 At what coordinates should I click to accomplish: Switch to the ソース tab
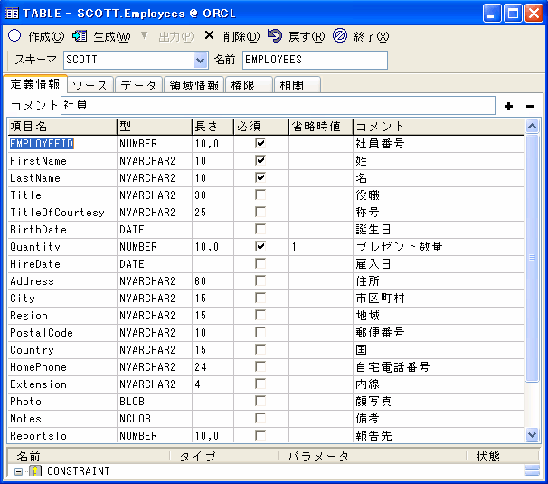90,85
